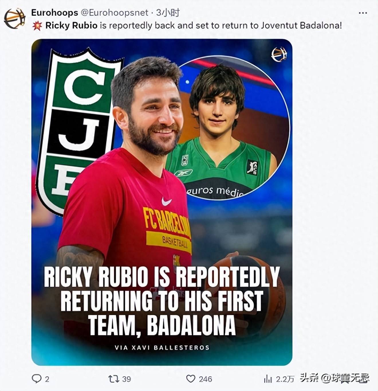Click the @Eurohoopsnet handle

[115, 13]
